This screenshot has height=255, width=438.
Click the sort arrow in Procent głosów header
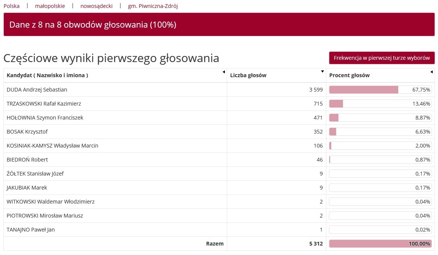[x=432, y=72]
